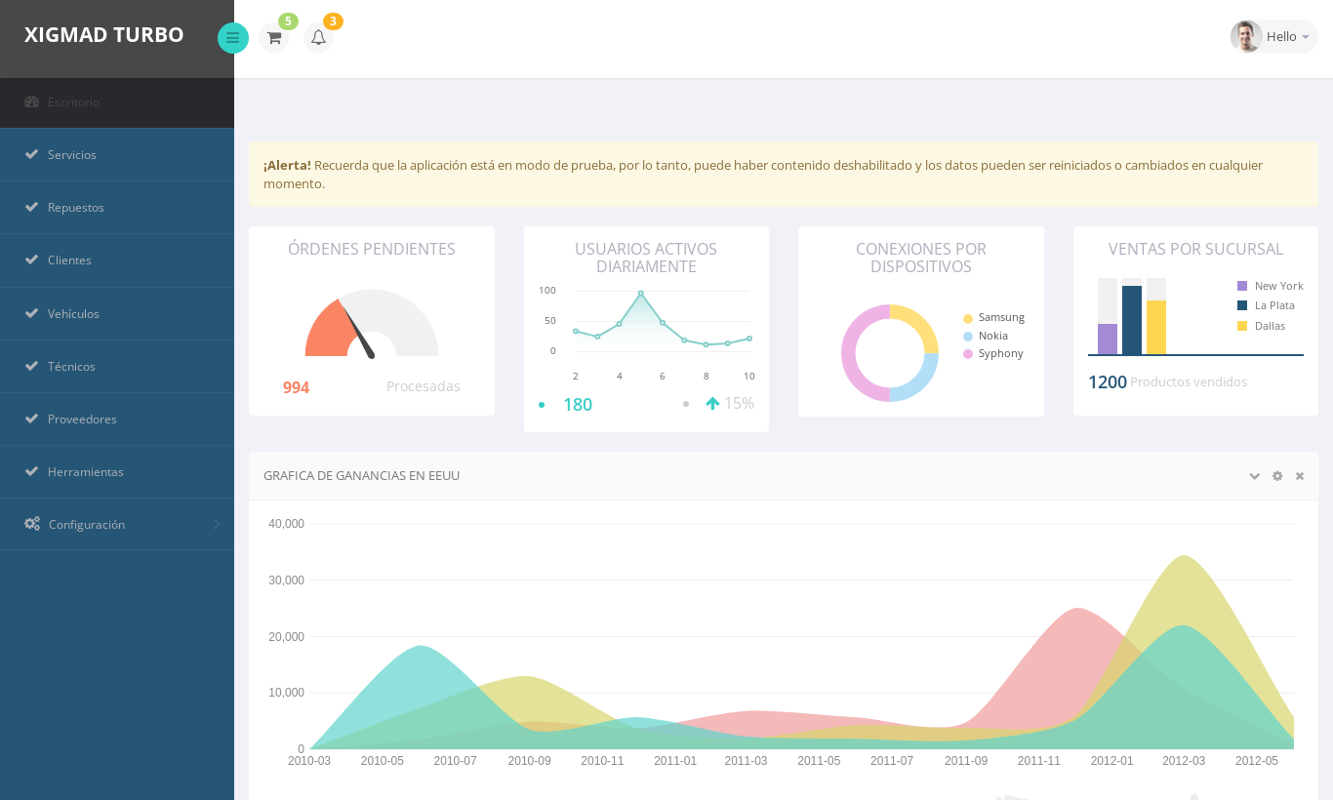Click the checkmark icon beside Clientes
Screen dimensions: 1333x800
[30, 260]
